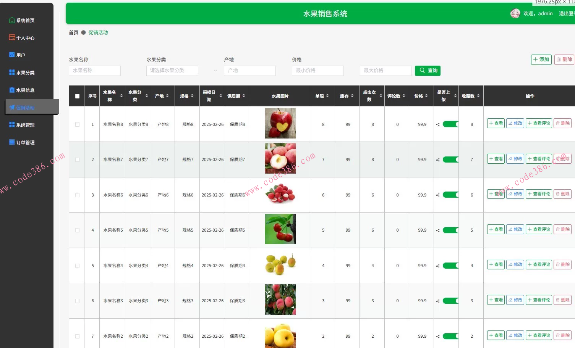Click the 水果名称 search input field
This screenshot has width=575, height=348.
click(94, 71)
